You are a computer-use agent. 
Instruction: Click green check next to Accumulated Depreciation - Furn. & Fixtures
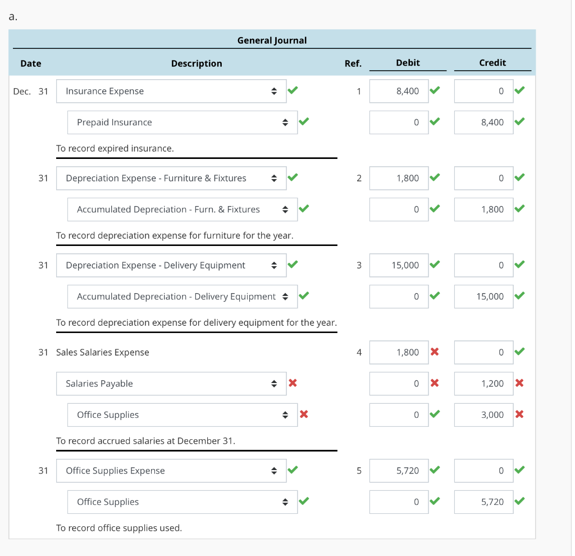click(x=303, y=209)
